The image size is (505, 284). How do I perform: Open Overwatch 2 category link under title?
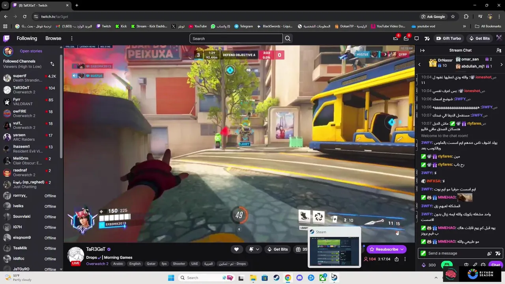pos(97,264)
